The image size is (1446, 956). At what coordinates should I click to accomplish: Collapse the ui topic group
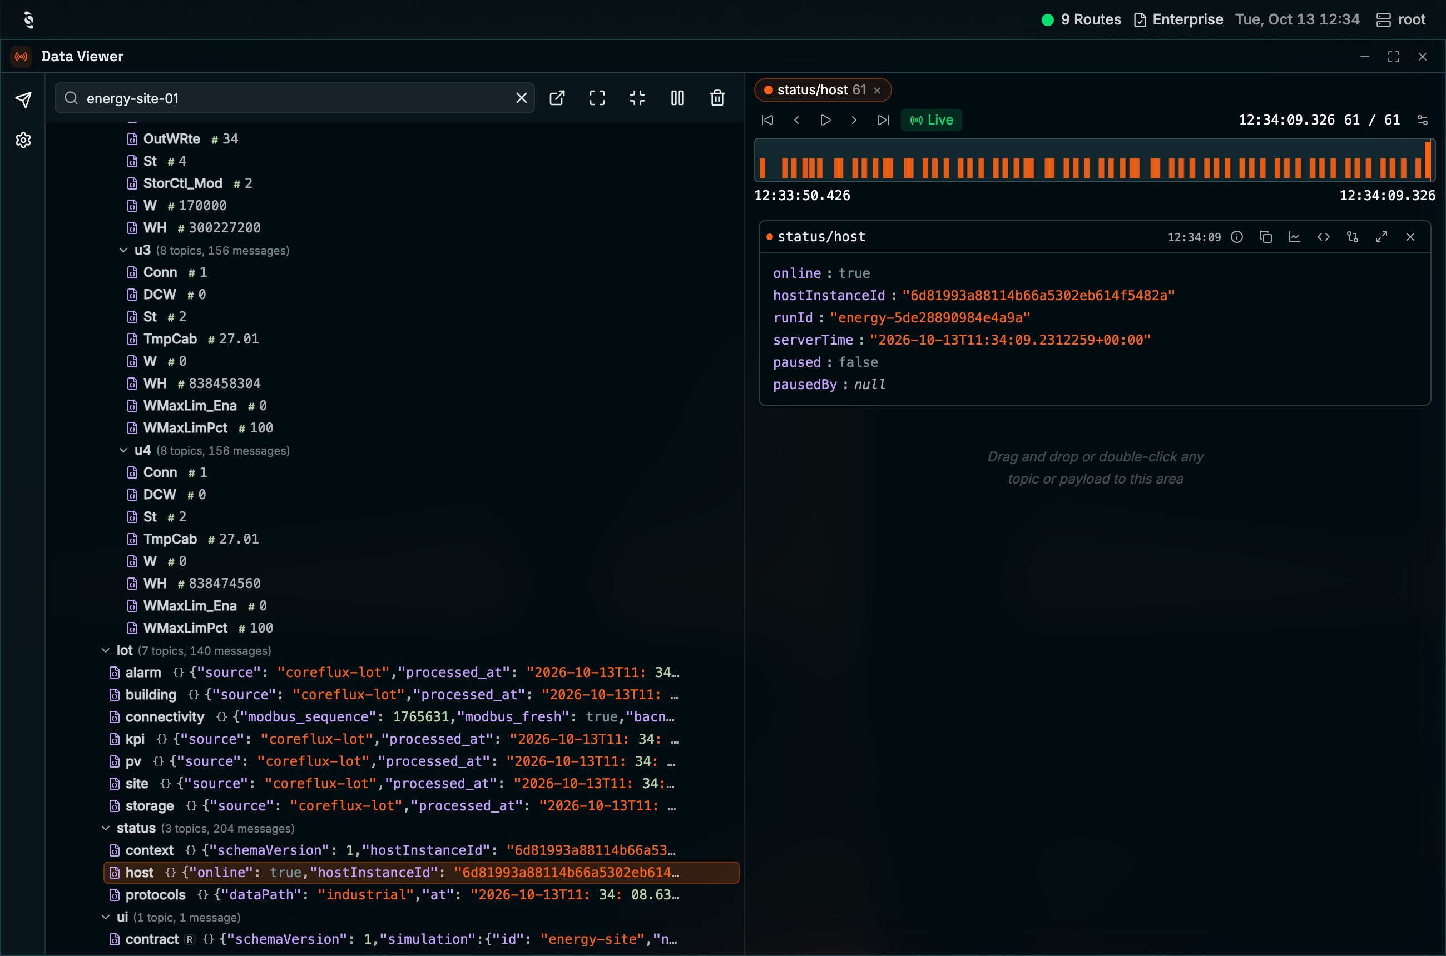pyautogui.click(x=106, y=918)
